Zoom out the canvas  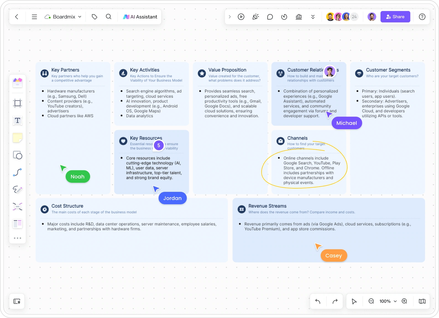point(371,301)
